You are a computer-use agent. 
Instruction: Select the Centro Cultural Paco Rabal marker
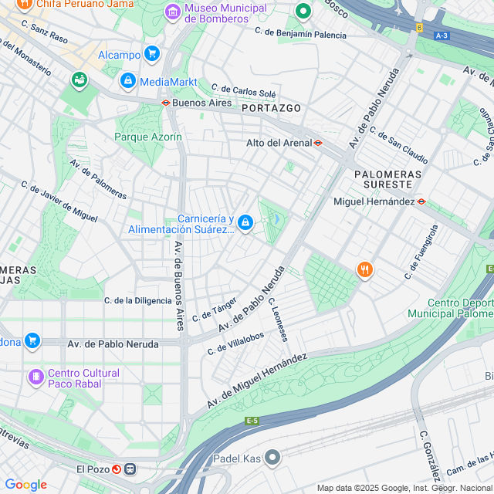click(x=36, y=377)
